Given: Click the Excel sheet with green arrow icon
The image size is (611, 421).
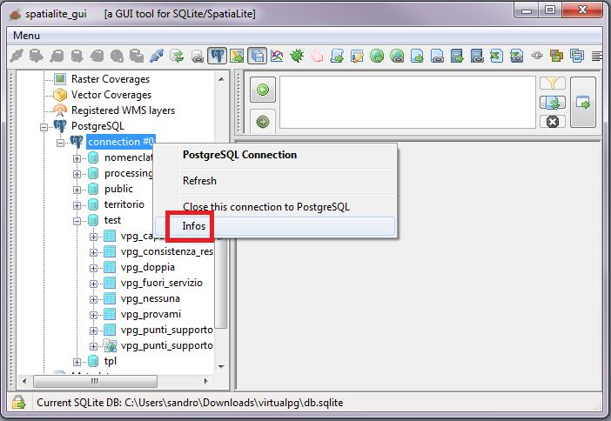Looking at the screenshot, I should [497, 56].
